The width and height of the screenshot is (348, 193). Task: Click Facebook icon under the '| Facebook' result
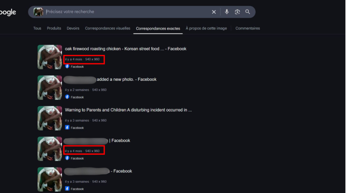[x=67, y=158]
